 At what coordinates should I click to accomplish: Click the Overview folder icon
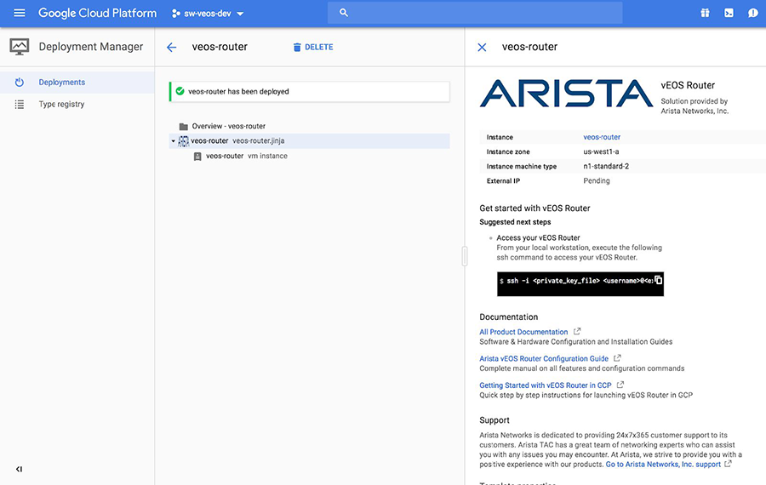(184, 127)
